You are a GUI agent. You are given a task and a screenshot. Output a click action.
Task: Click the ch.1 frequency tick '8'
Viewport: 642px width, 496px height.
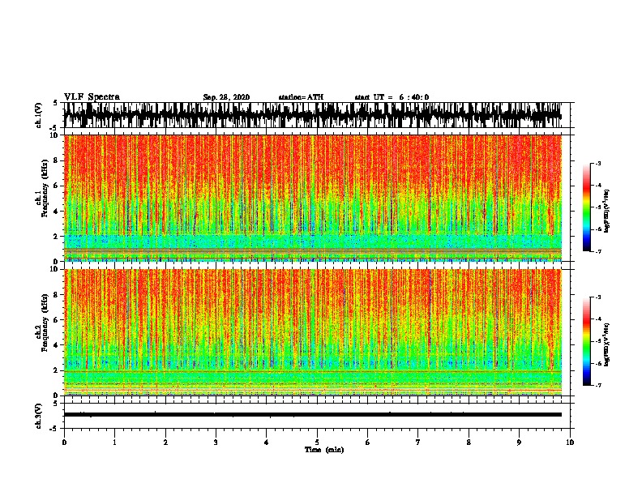coord(56,160)
